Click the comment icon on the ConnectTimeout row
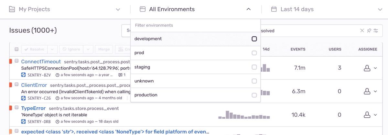 click(x=121, y=75)
